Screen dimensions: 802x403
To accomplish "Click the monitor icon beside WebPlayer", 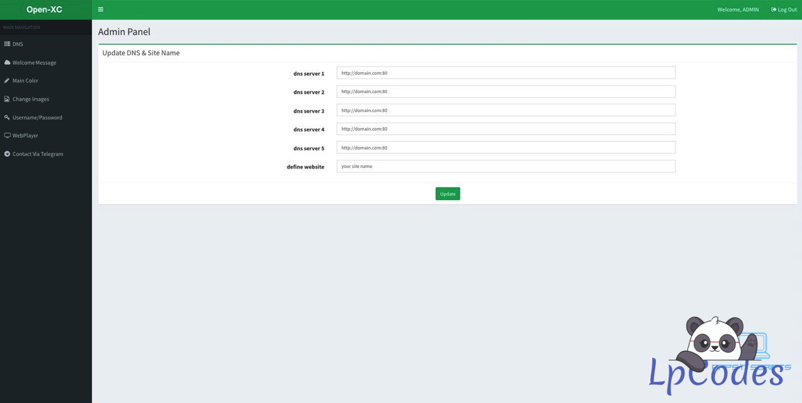I will tap(7, 135).
